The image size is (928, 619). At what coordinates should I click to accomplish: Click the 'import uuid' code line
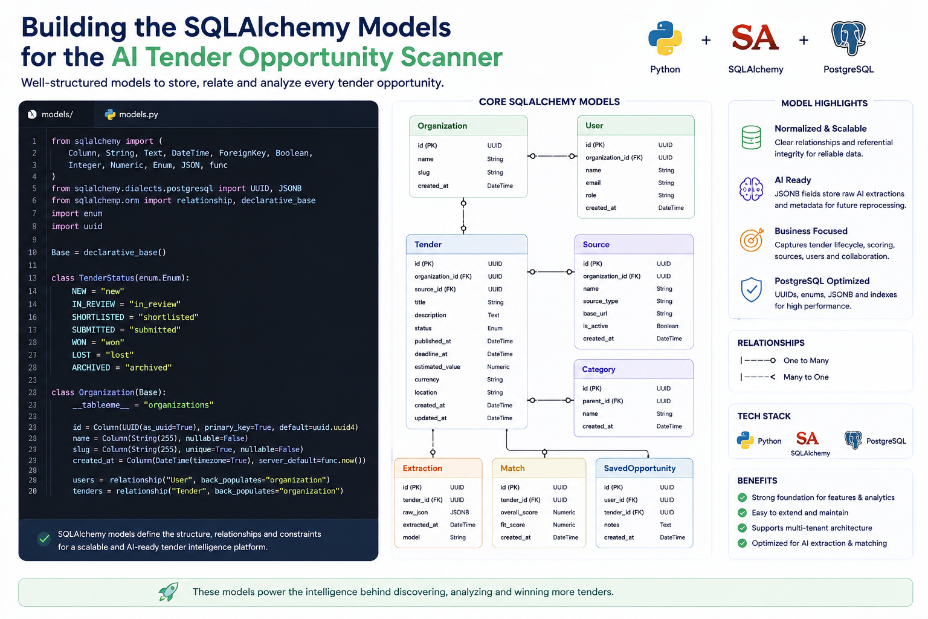pyautogui.click(x=77, y=226)
